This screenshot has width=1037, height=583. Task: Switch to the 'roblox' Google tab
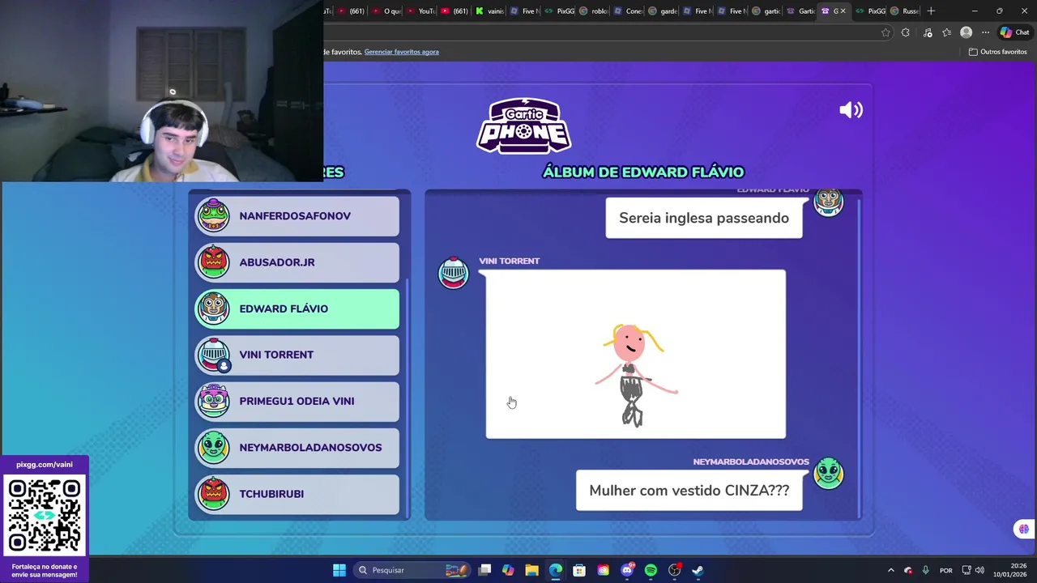point(594,11)
